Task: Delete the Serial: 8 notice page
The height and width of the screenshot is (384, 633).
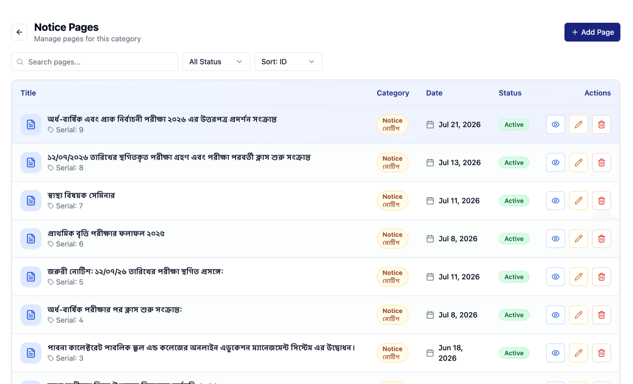Action: coord(601,162)
